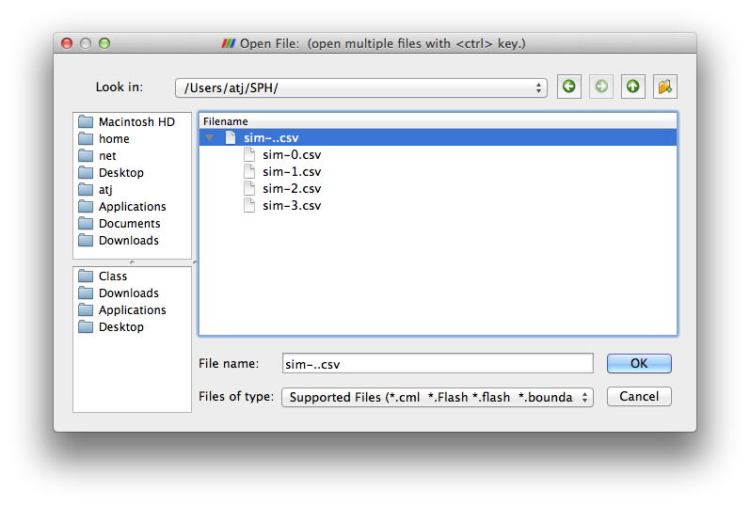The image size is (750, 506).
Task: Open the Documents folder shortcut
Action: (129, 224)
